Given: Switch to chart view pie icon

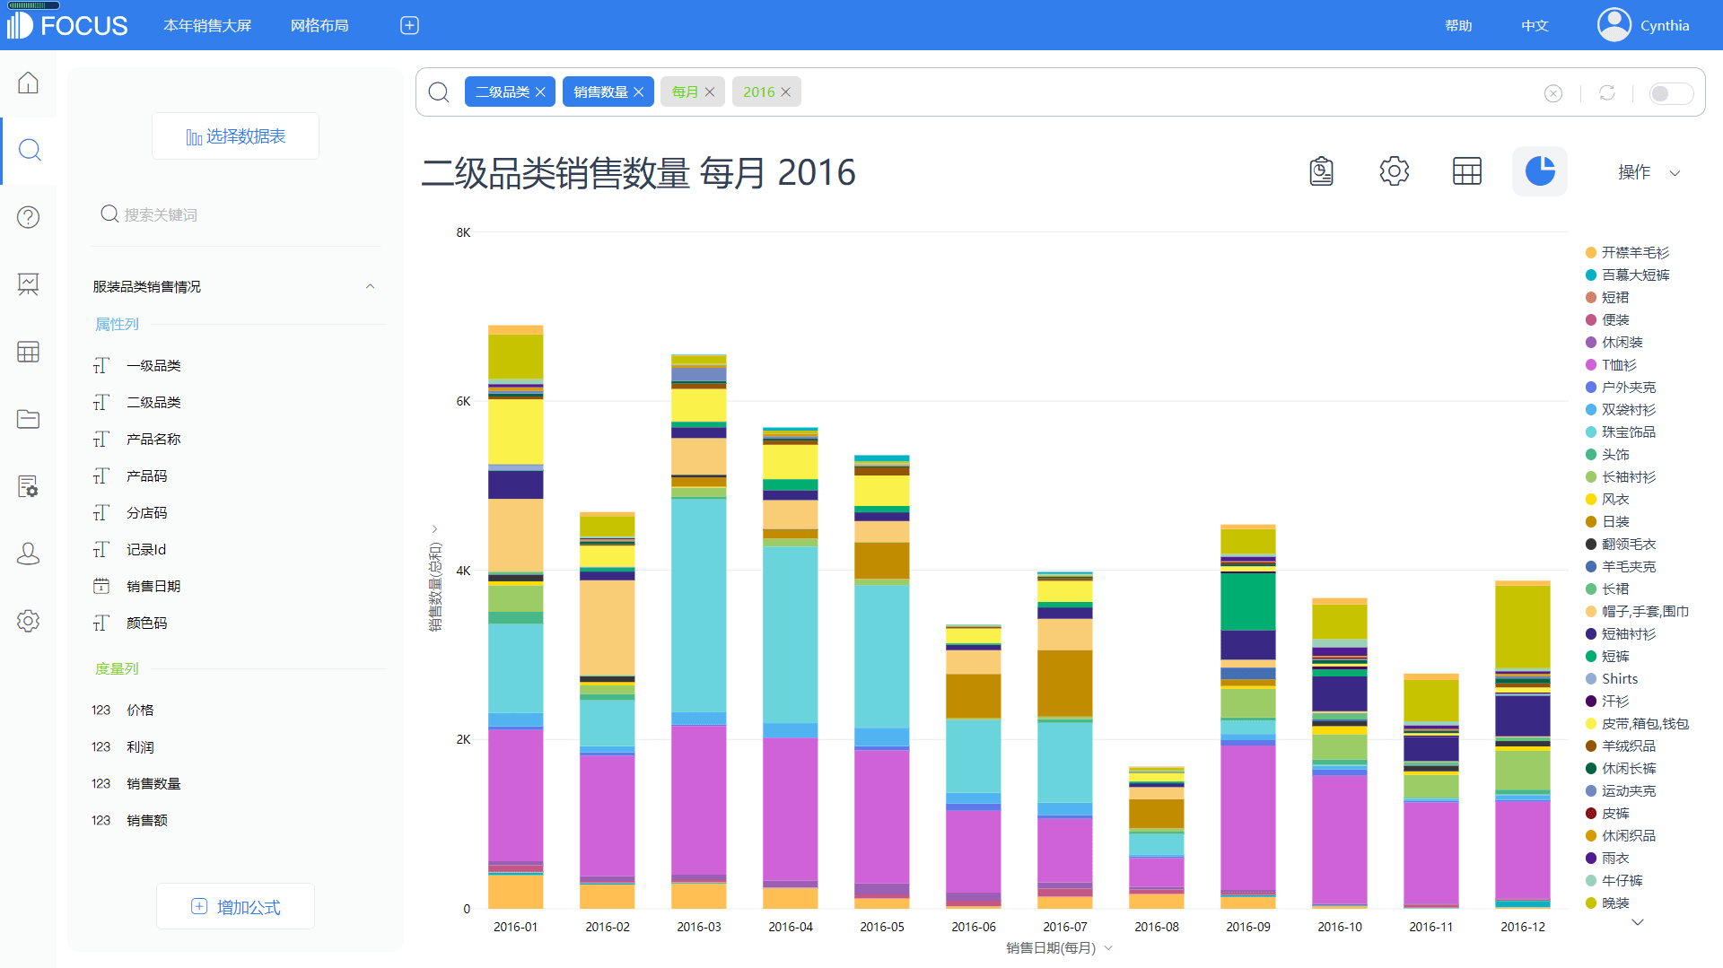Looking at the screenshot, I should click(x=1539, y=170).
